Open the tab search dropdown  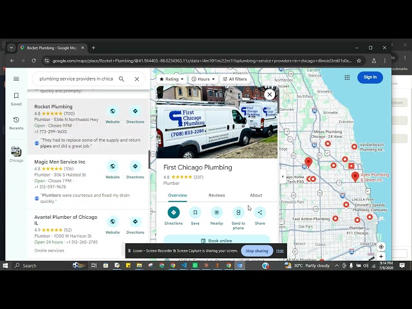point(12,48)
